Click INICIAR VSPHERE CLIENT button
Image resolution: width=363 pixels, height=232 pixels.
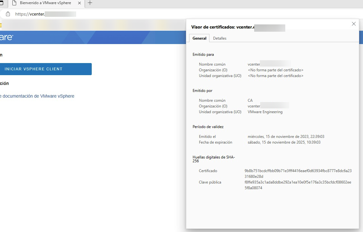[46, 69]
